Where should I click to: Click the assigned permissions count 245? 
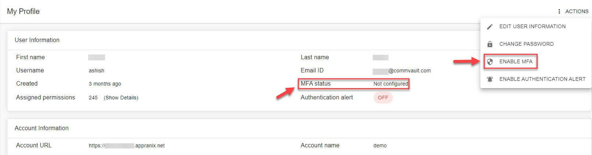tap(93, 98)
